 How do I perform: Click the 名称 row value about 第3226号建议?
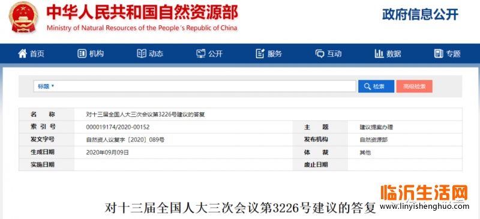145,115
